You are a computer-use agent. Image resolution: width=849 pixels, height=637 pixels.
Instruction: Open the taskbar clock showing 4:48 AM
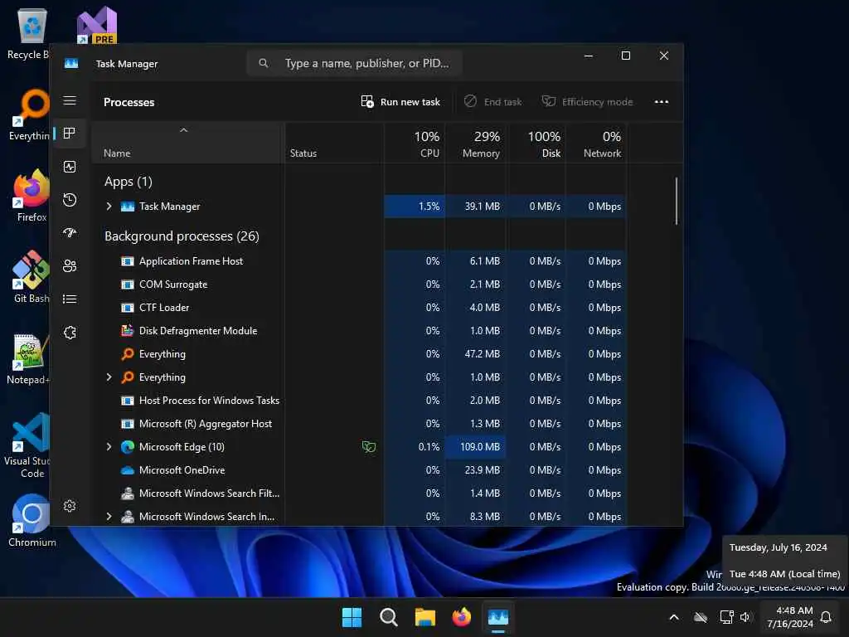tap(790, 617)
